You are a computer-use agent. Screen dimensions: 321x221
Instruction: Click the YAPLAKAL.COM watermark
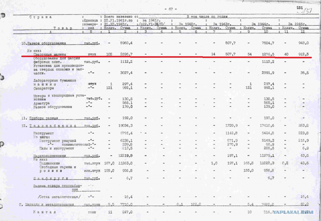(x=293, y=212)
